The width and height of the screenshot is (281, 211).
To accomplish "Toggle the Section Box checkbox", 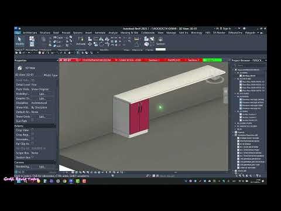I will pyautogui.click(x=32, y=157).
